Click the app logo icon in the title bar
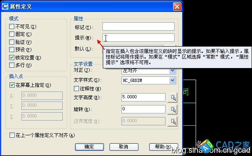Image resolution: width=252 pixels, height=156 pixels. pyautogui.click(x=5, y=6)
